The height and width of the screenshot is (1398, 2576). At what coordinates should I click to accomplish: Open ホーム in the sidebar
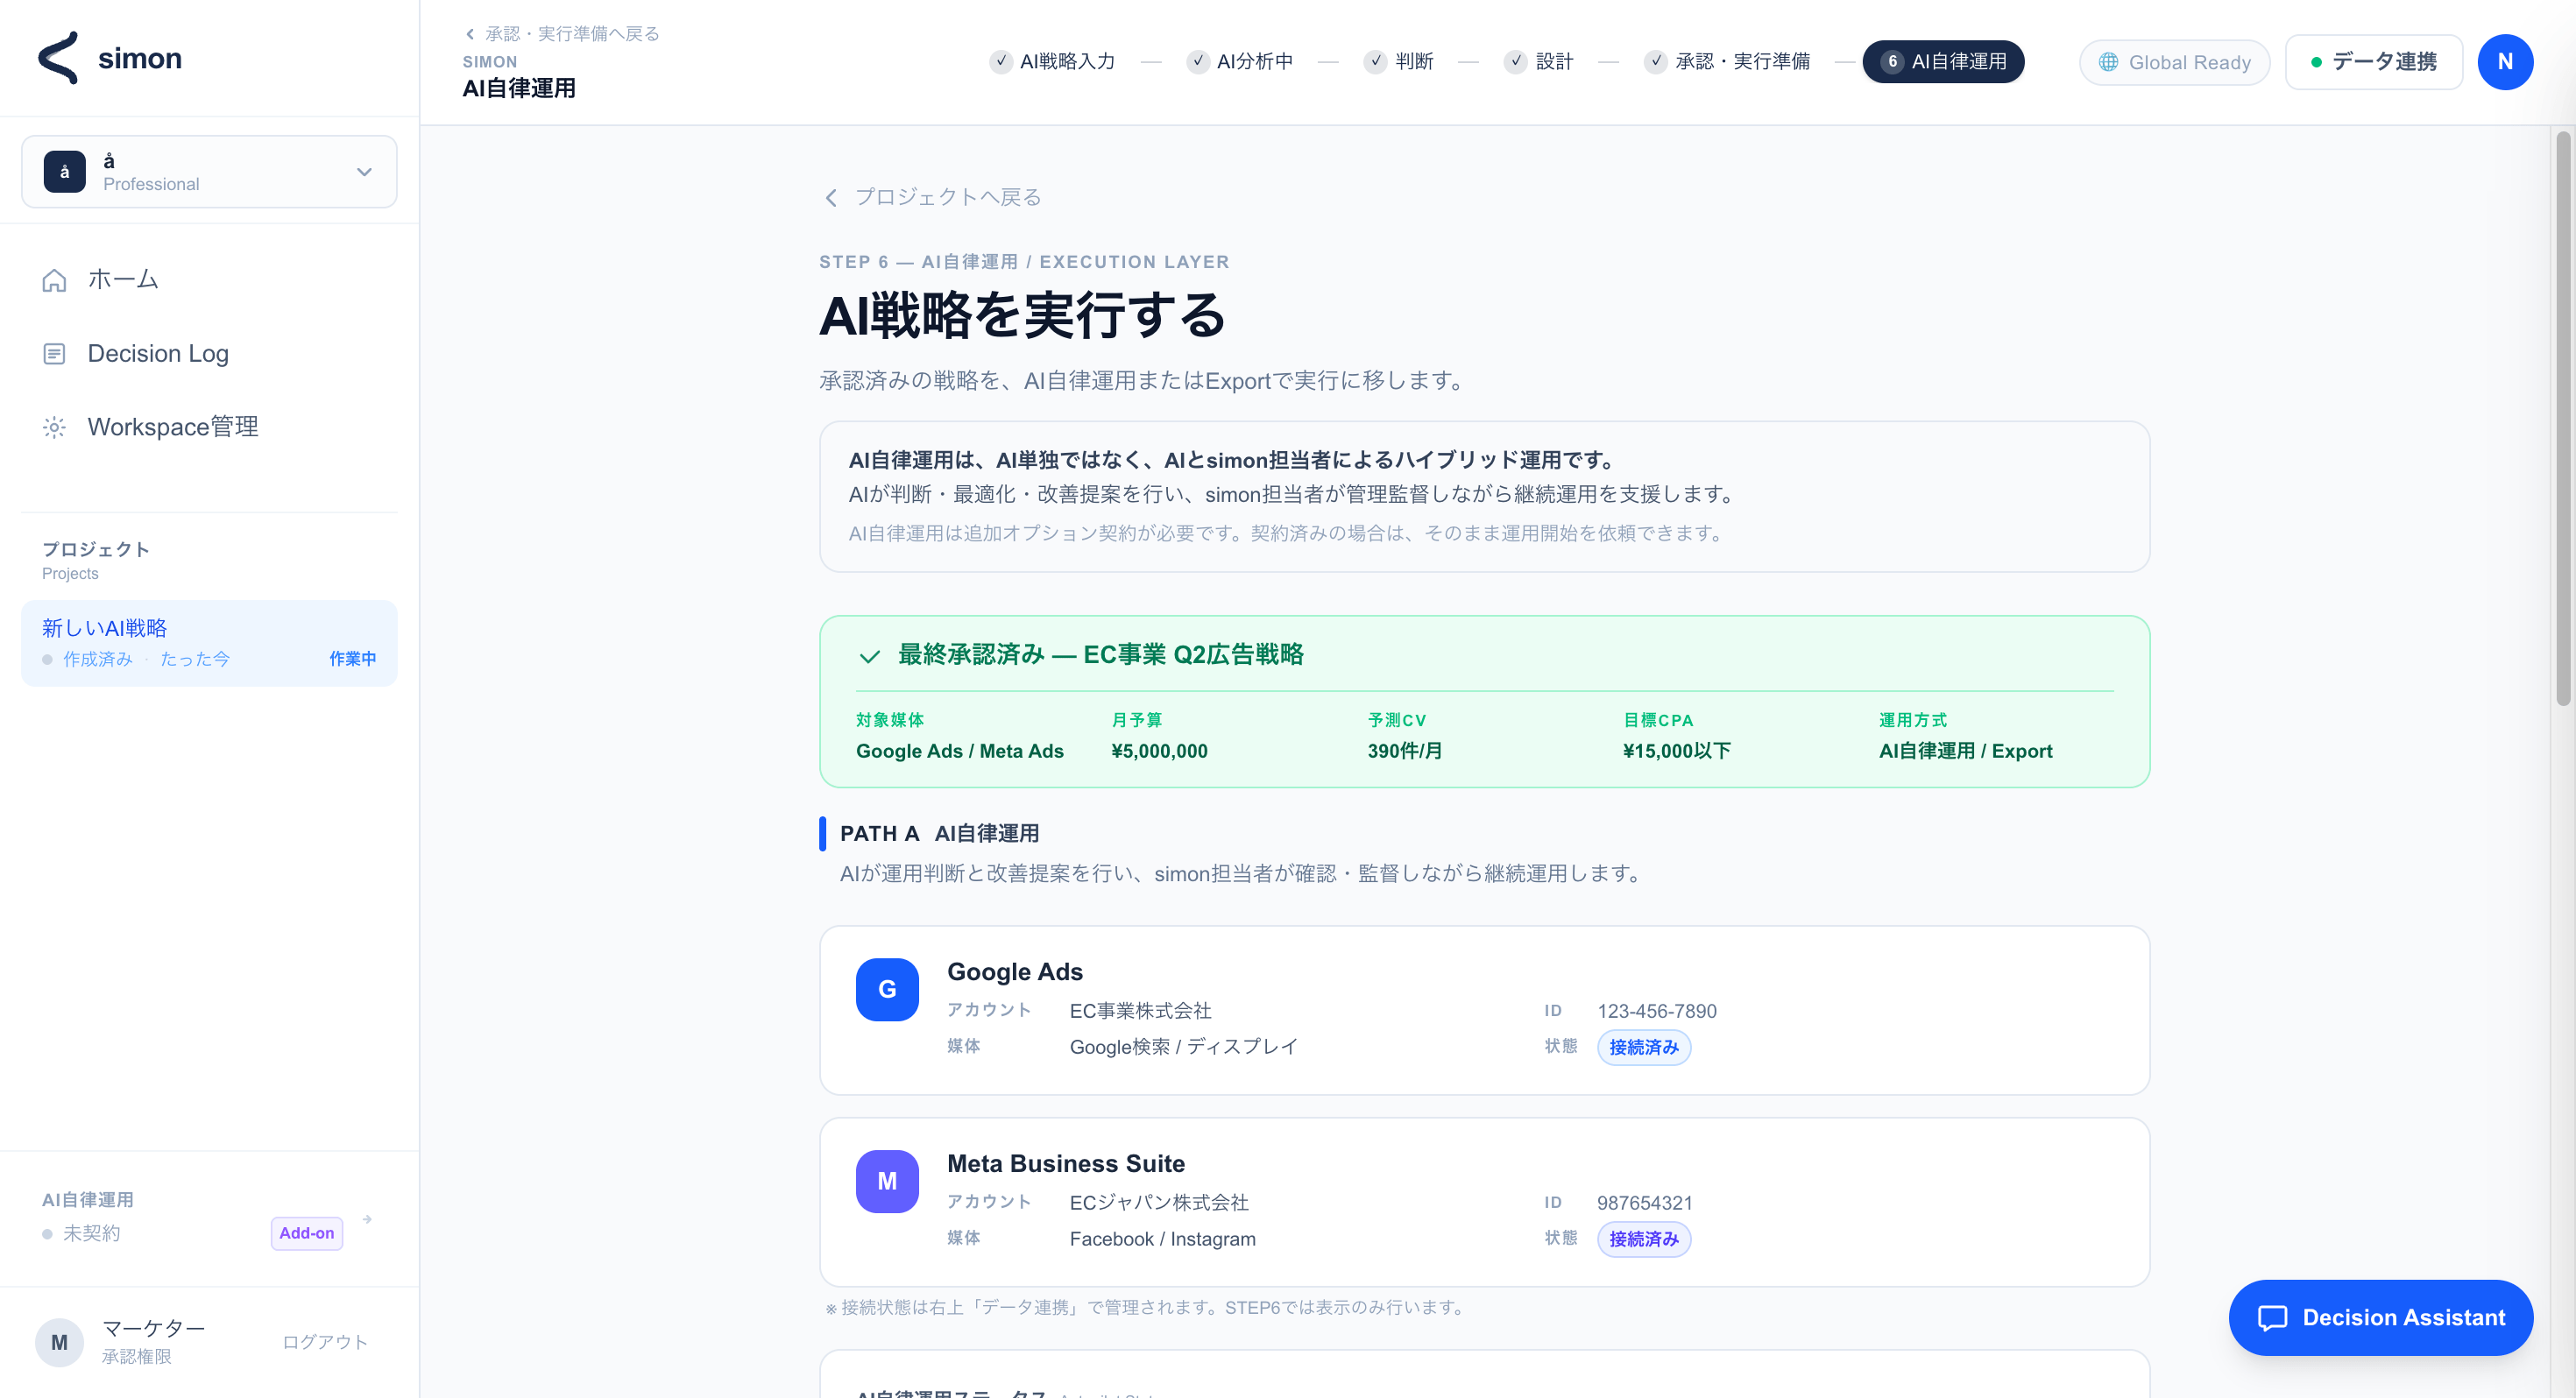[x=209, y=280]
